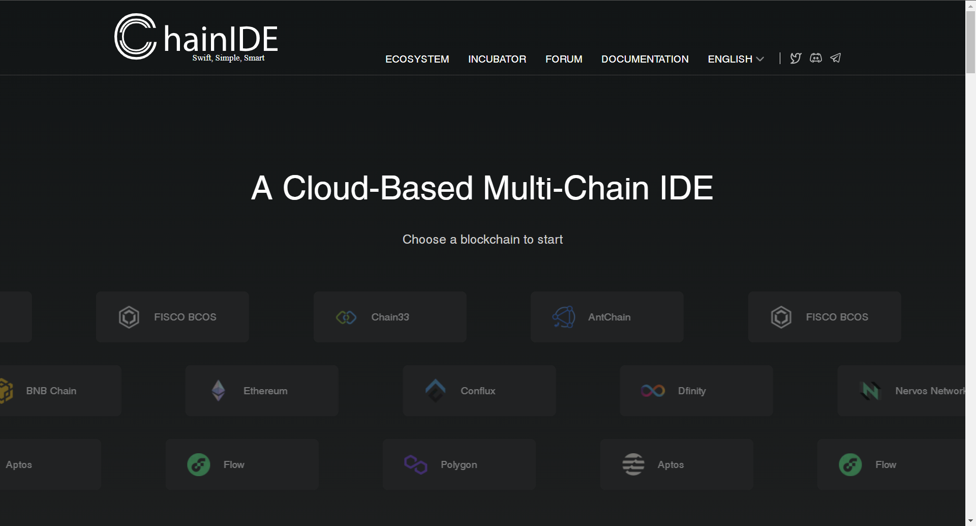Click the ChainIDE logo
The height and width of the screenshot is (526, 976).
pos(196,37)
